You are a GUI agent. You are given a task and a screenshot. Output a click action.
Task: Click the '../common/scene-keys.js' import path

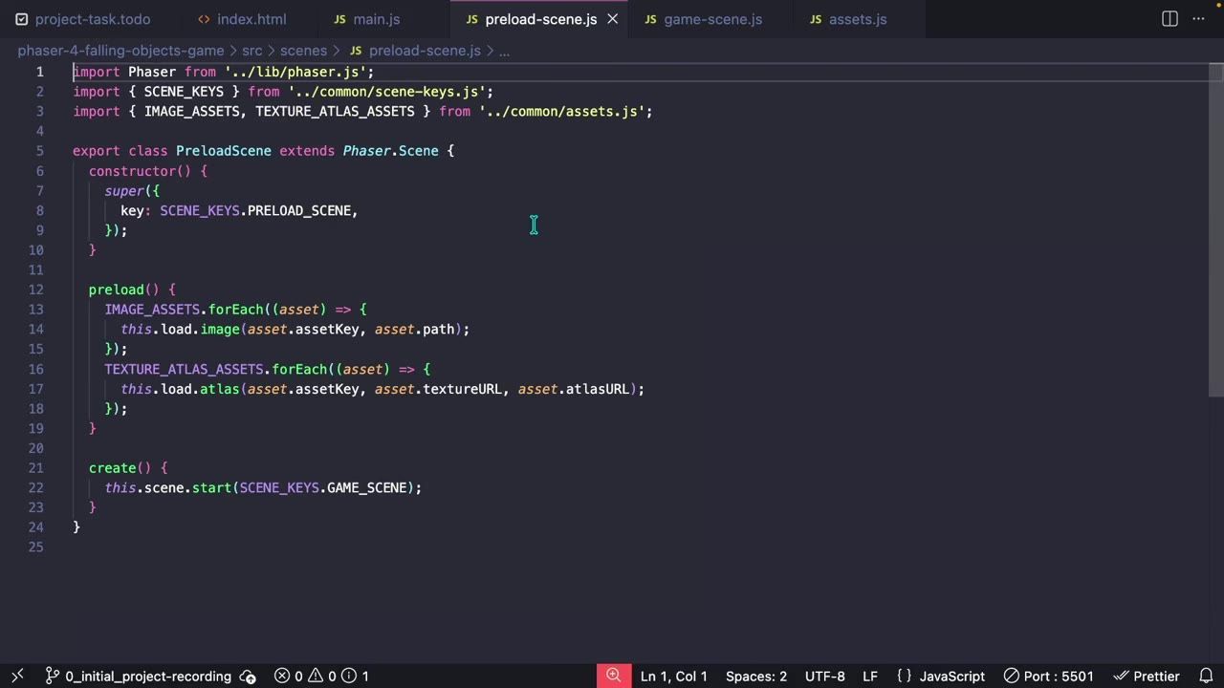pos(387,92)
